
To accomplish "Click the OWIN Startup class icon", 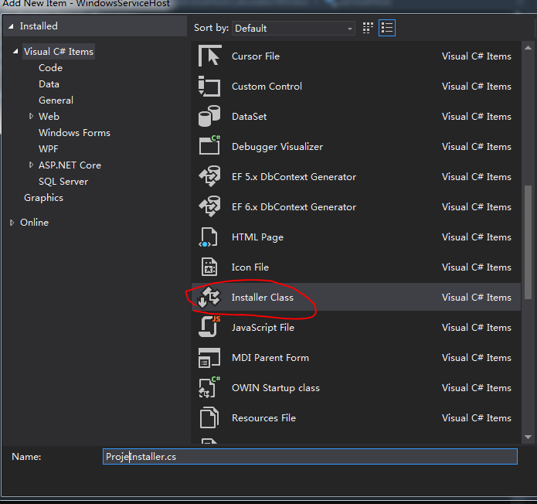I will pyautogui.click(x=209, y=387).
